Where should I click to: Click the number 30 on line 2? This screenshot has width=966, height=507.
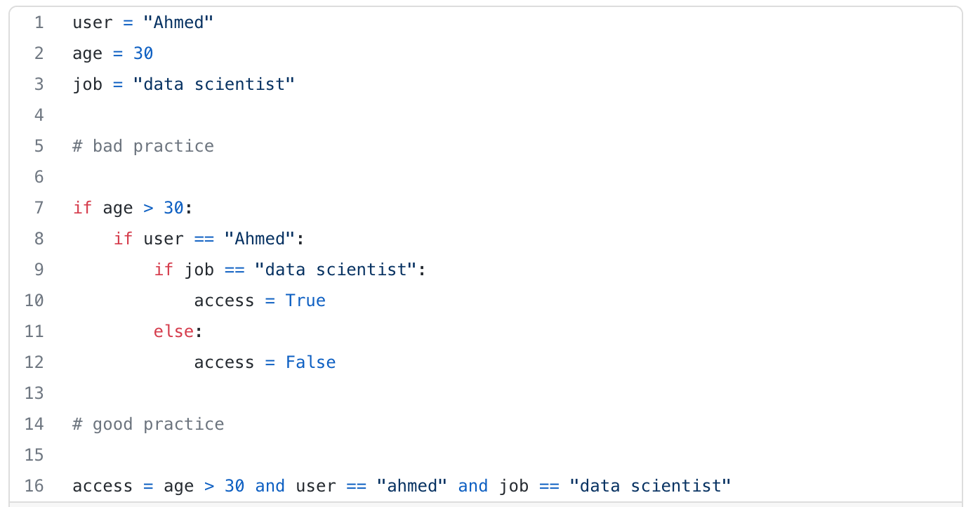[x=143, y=53]
